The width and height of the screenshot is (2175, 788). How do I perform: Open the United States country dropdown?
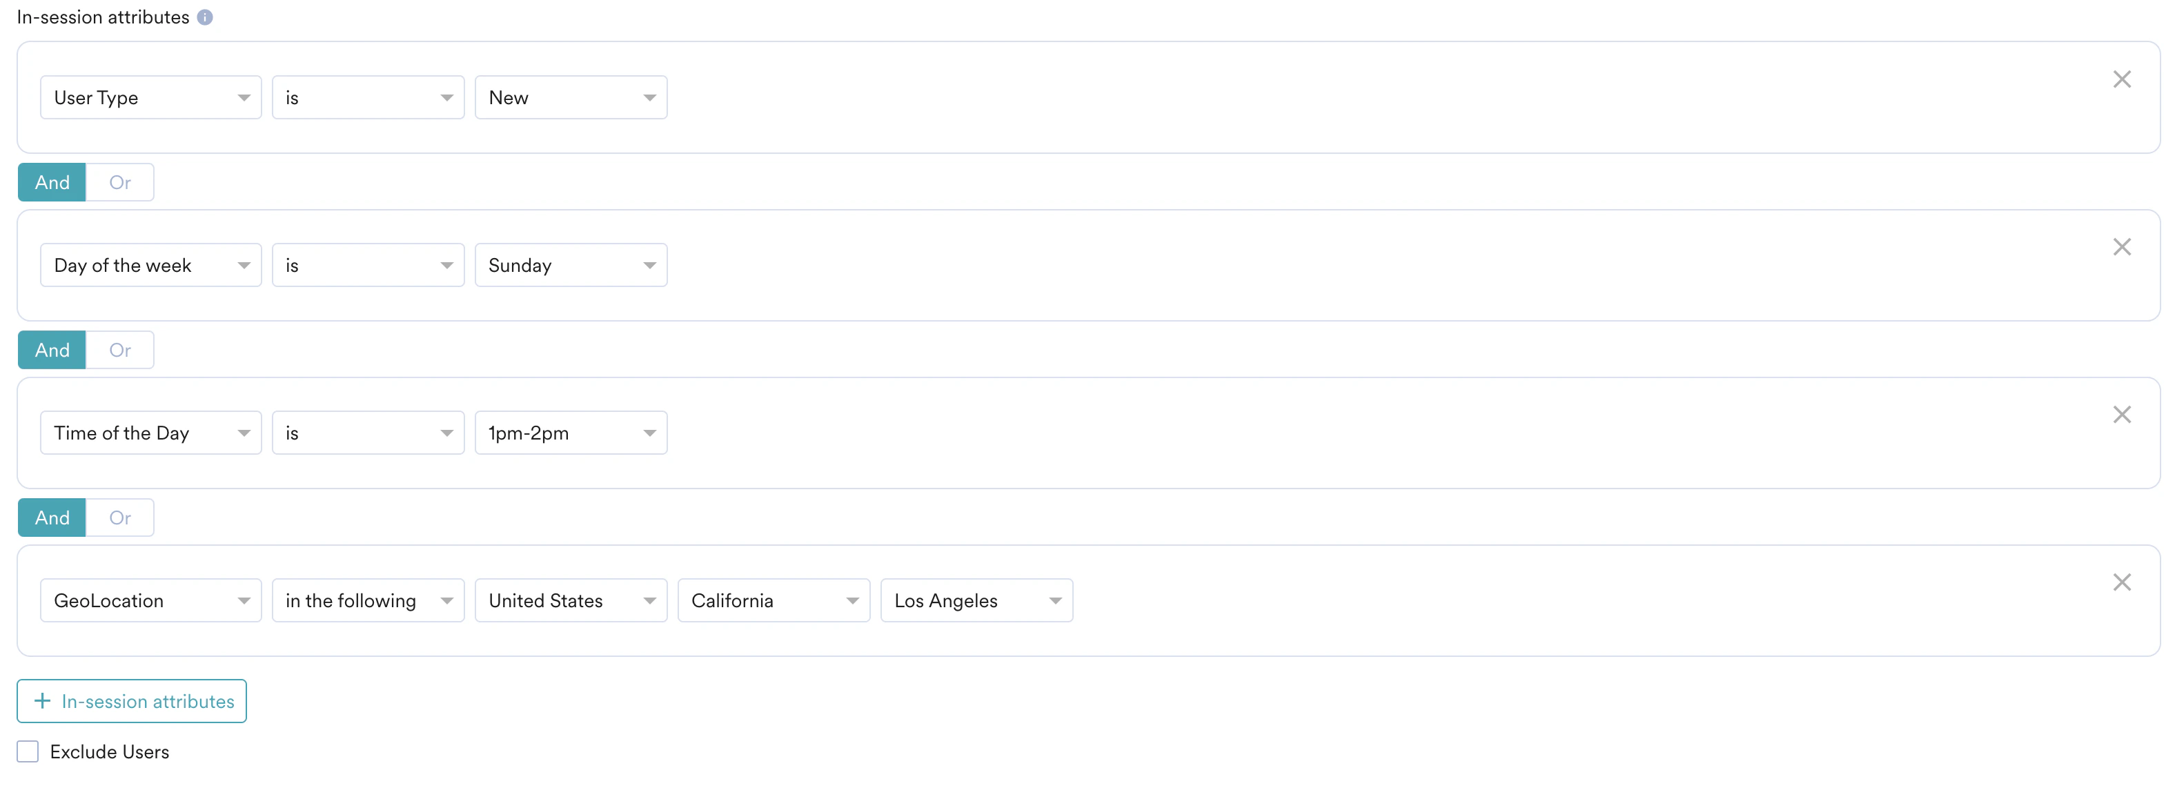tap(571, 600)
